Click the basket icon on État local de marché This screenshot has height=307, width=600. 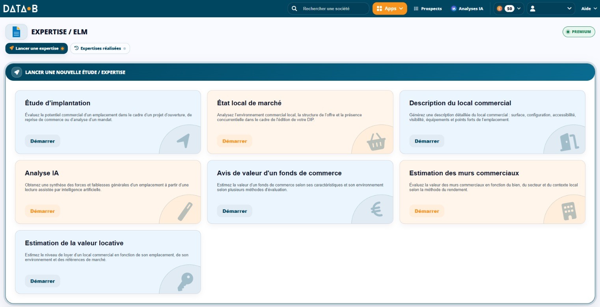pyautogui.click(x=376, y=141)
